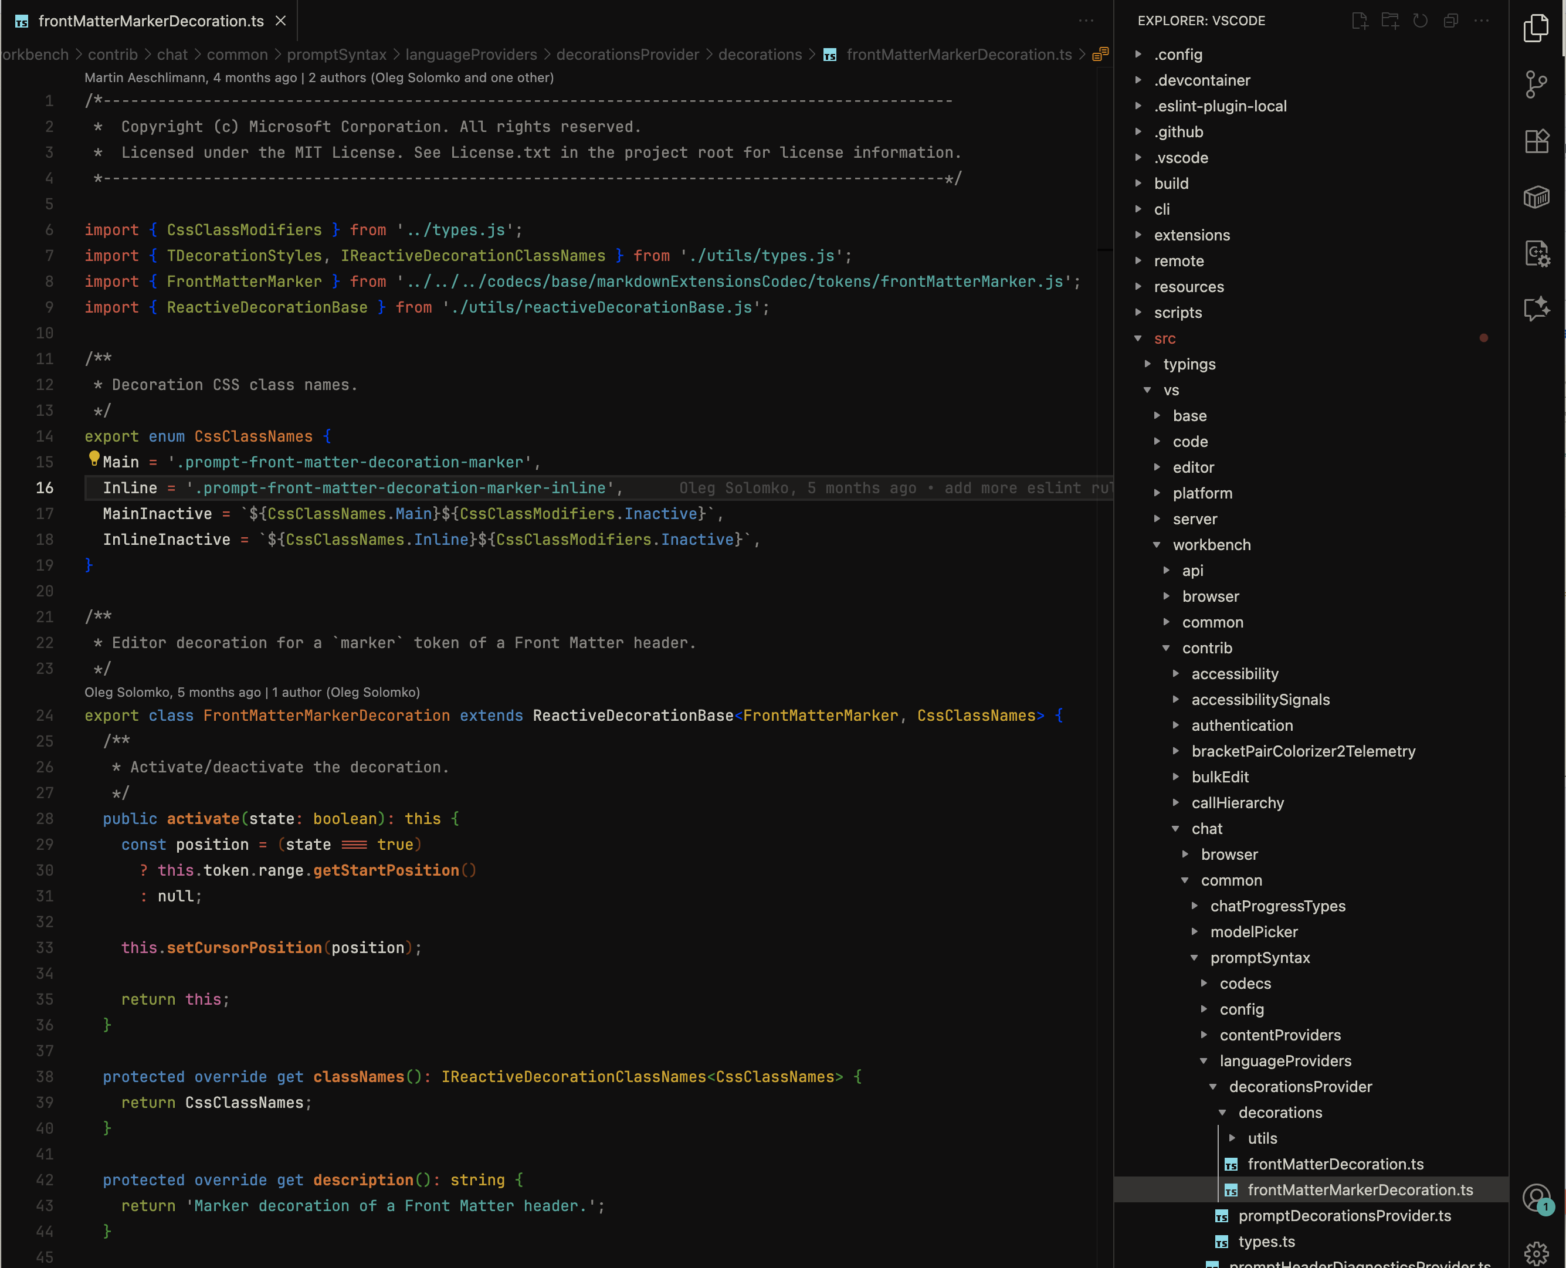This screenshot has width=1566, height=1268.
Task: Expand the utils folder under decorations
Action: (1262, 1138)
